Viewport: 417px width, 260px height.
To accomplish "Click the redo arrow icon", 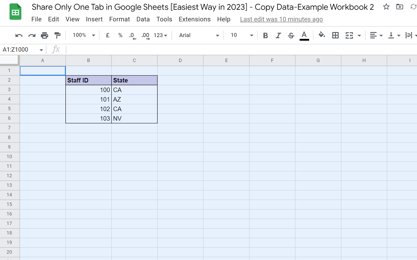I will tap(32, 35).
